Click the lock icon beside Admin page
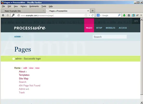The image size is (143, 104). (27, 89)
